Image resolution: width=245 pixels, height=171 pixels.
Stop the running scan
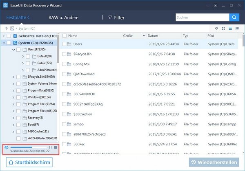56,147
